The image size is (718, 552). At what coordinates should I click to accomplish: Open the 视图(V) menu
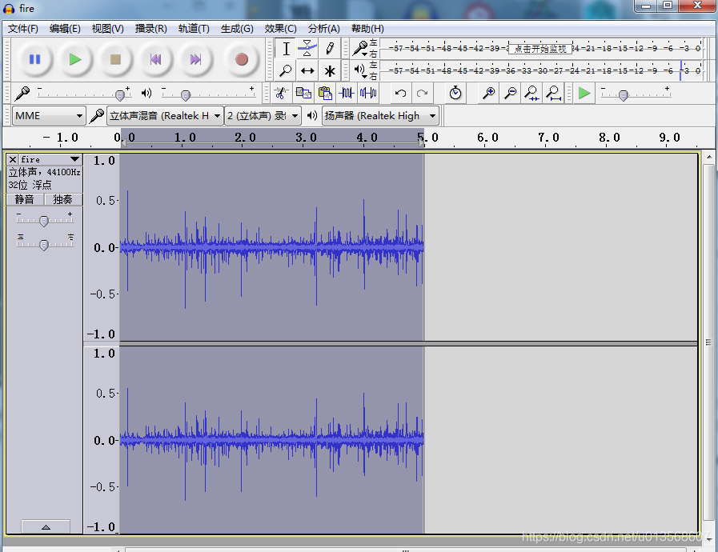click(x=107, y=29)
